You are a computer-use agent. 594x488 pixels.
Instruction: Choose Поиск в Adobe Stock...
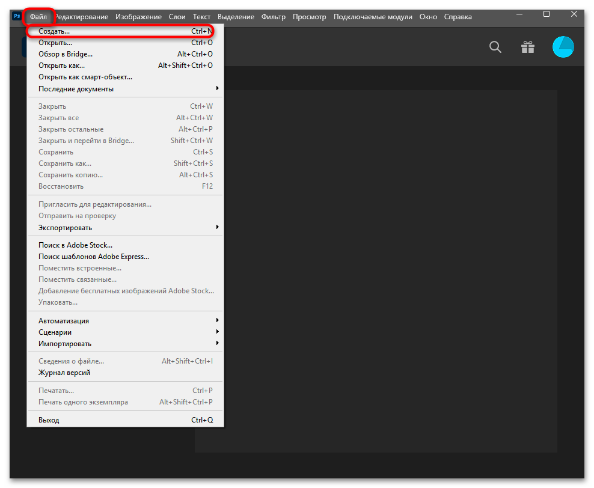pyautogui.click(x=76, y=245)
